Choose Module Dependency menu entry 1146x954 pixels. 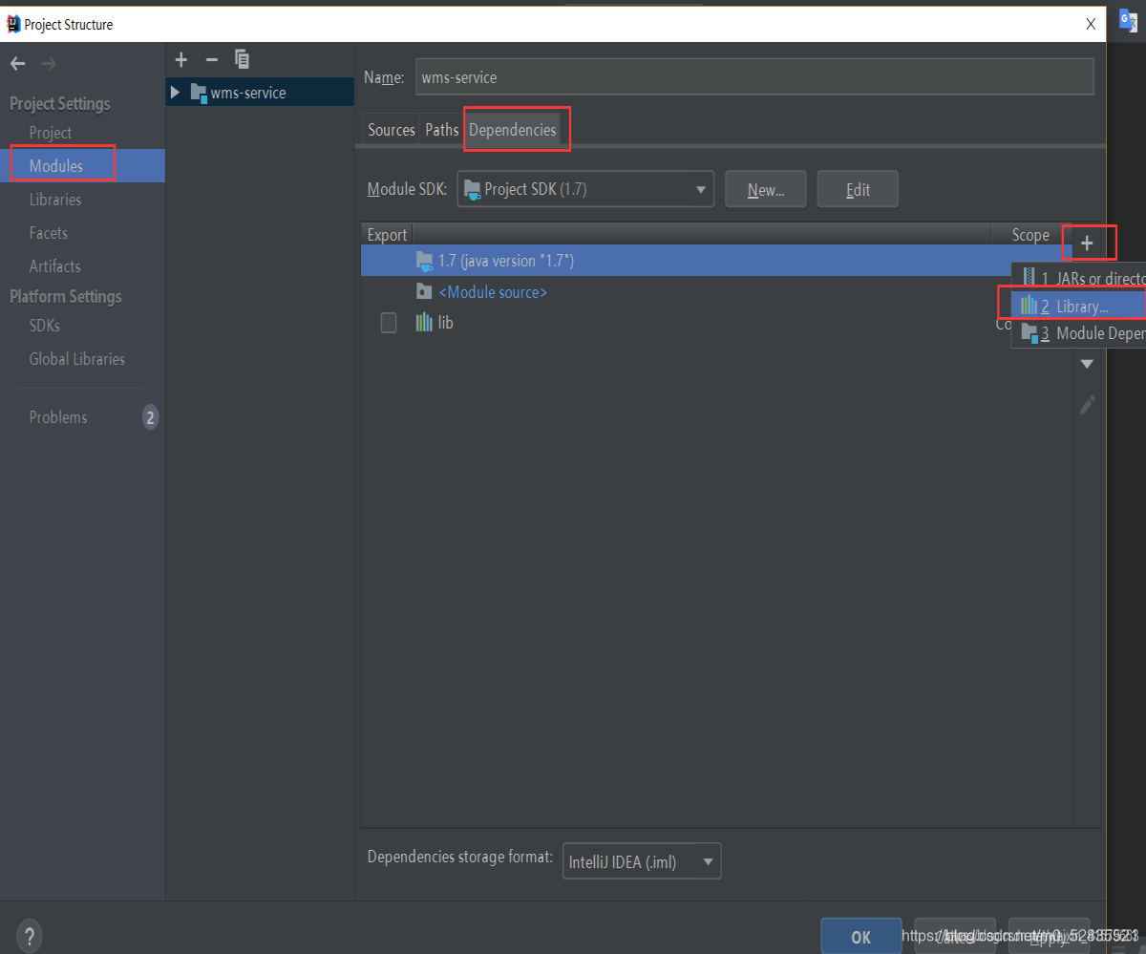point(1079,333)
